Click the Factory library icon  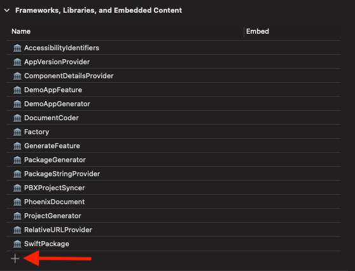17,132
